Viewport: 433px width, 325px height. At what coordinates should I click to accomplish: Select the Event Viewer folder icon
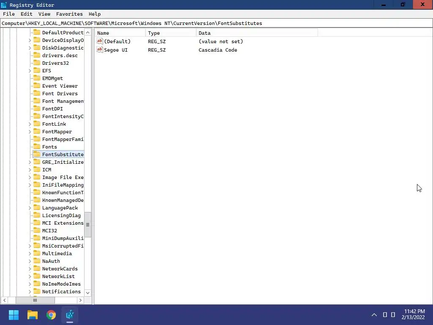[37, 85]
